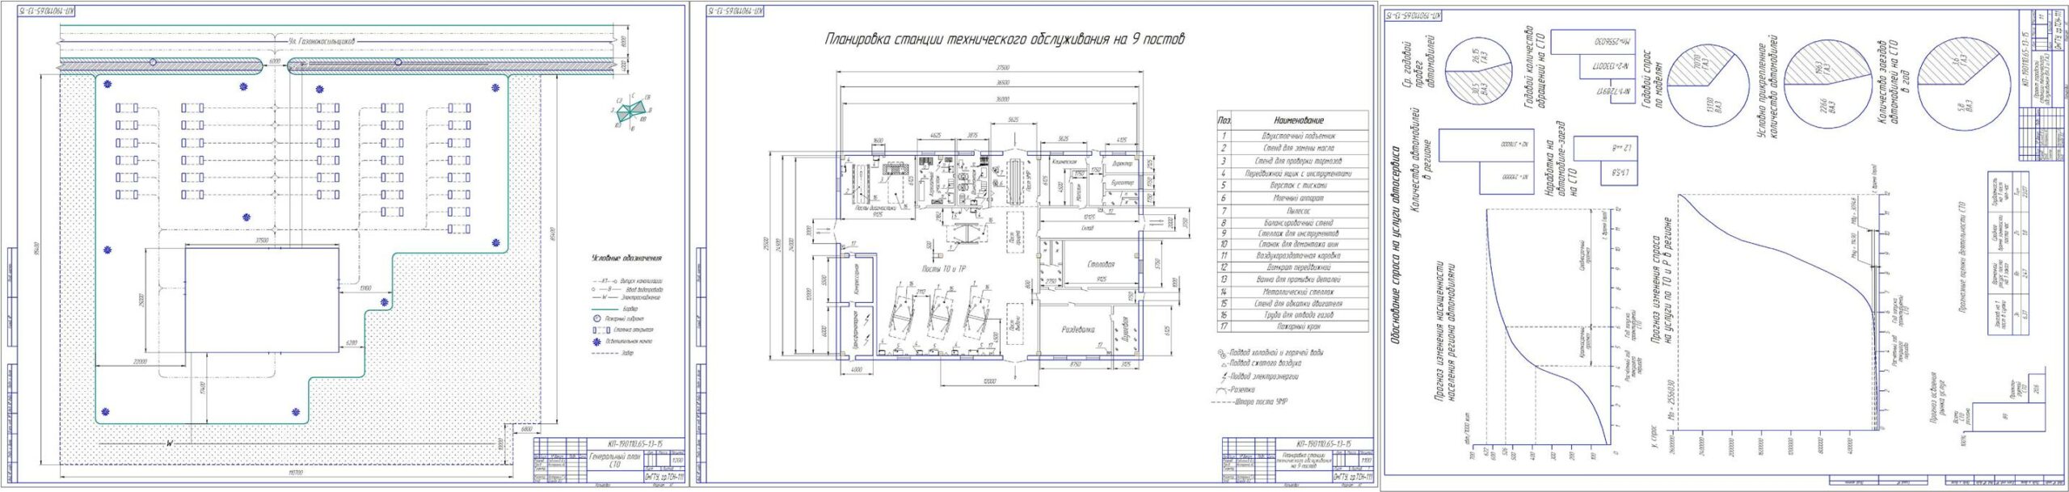
Task: Select table row 'Моечный аппарат'
Action: pos(1292,198)
